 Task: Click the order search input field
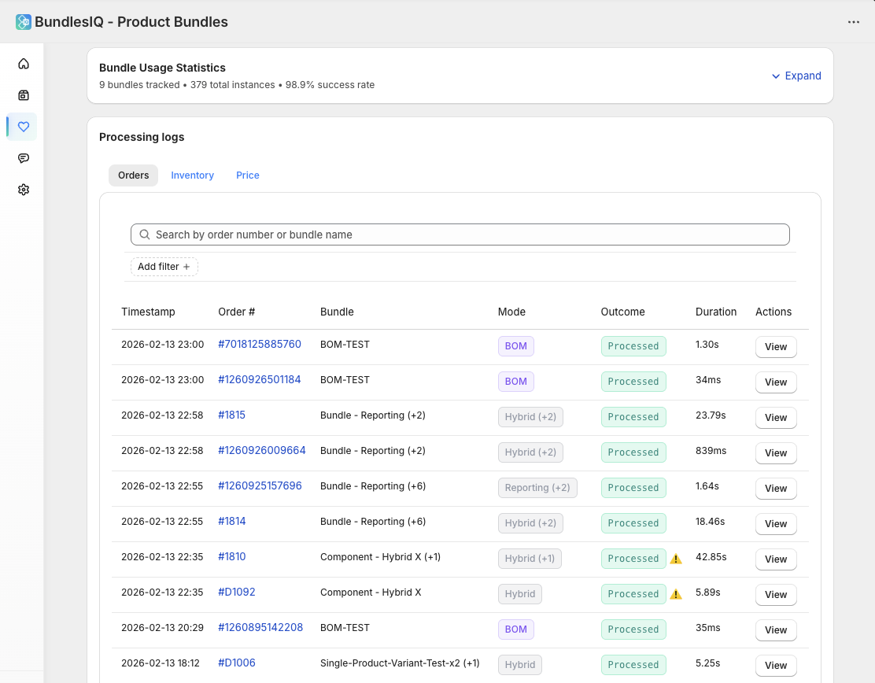(460, 234)
